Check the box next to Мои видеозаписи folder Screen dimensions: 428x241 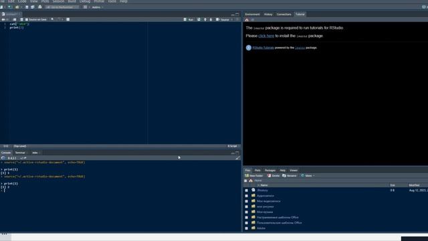coord(247,201)
